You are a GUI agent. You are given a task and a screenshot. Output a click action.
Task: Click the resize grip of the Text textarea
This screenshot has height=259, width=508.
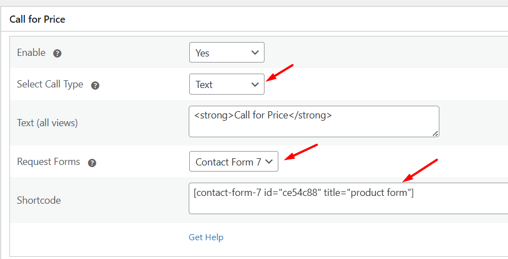(x=436, y=133)
